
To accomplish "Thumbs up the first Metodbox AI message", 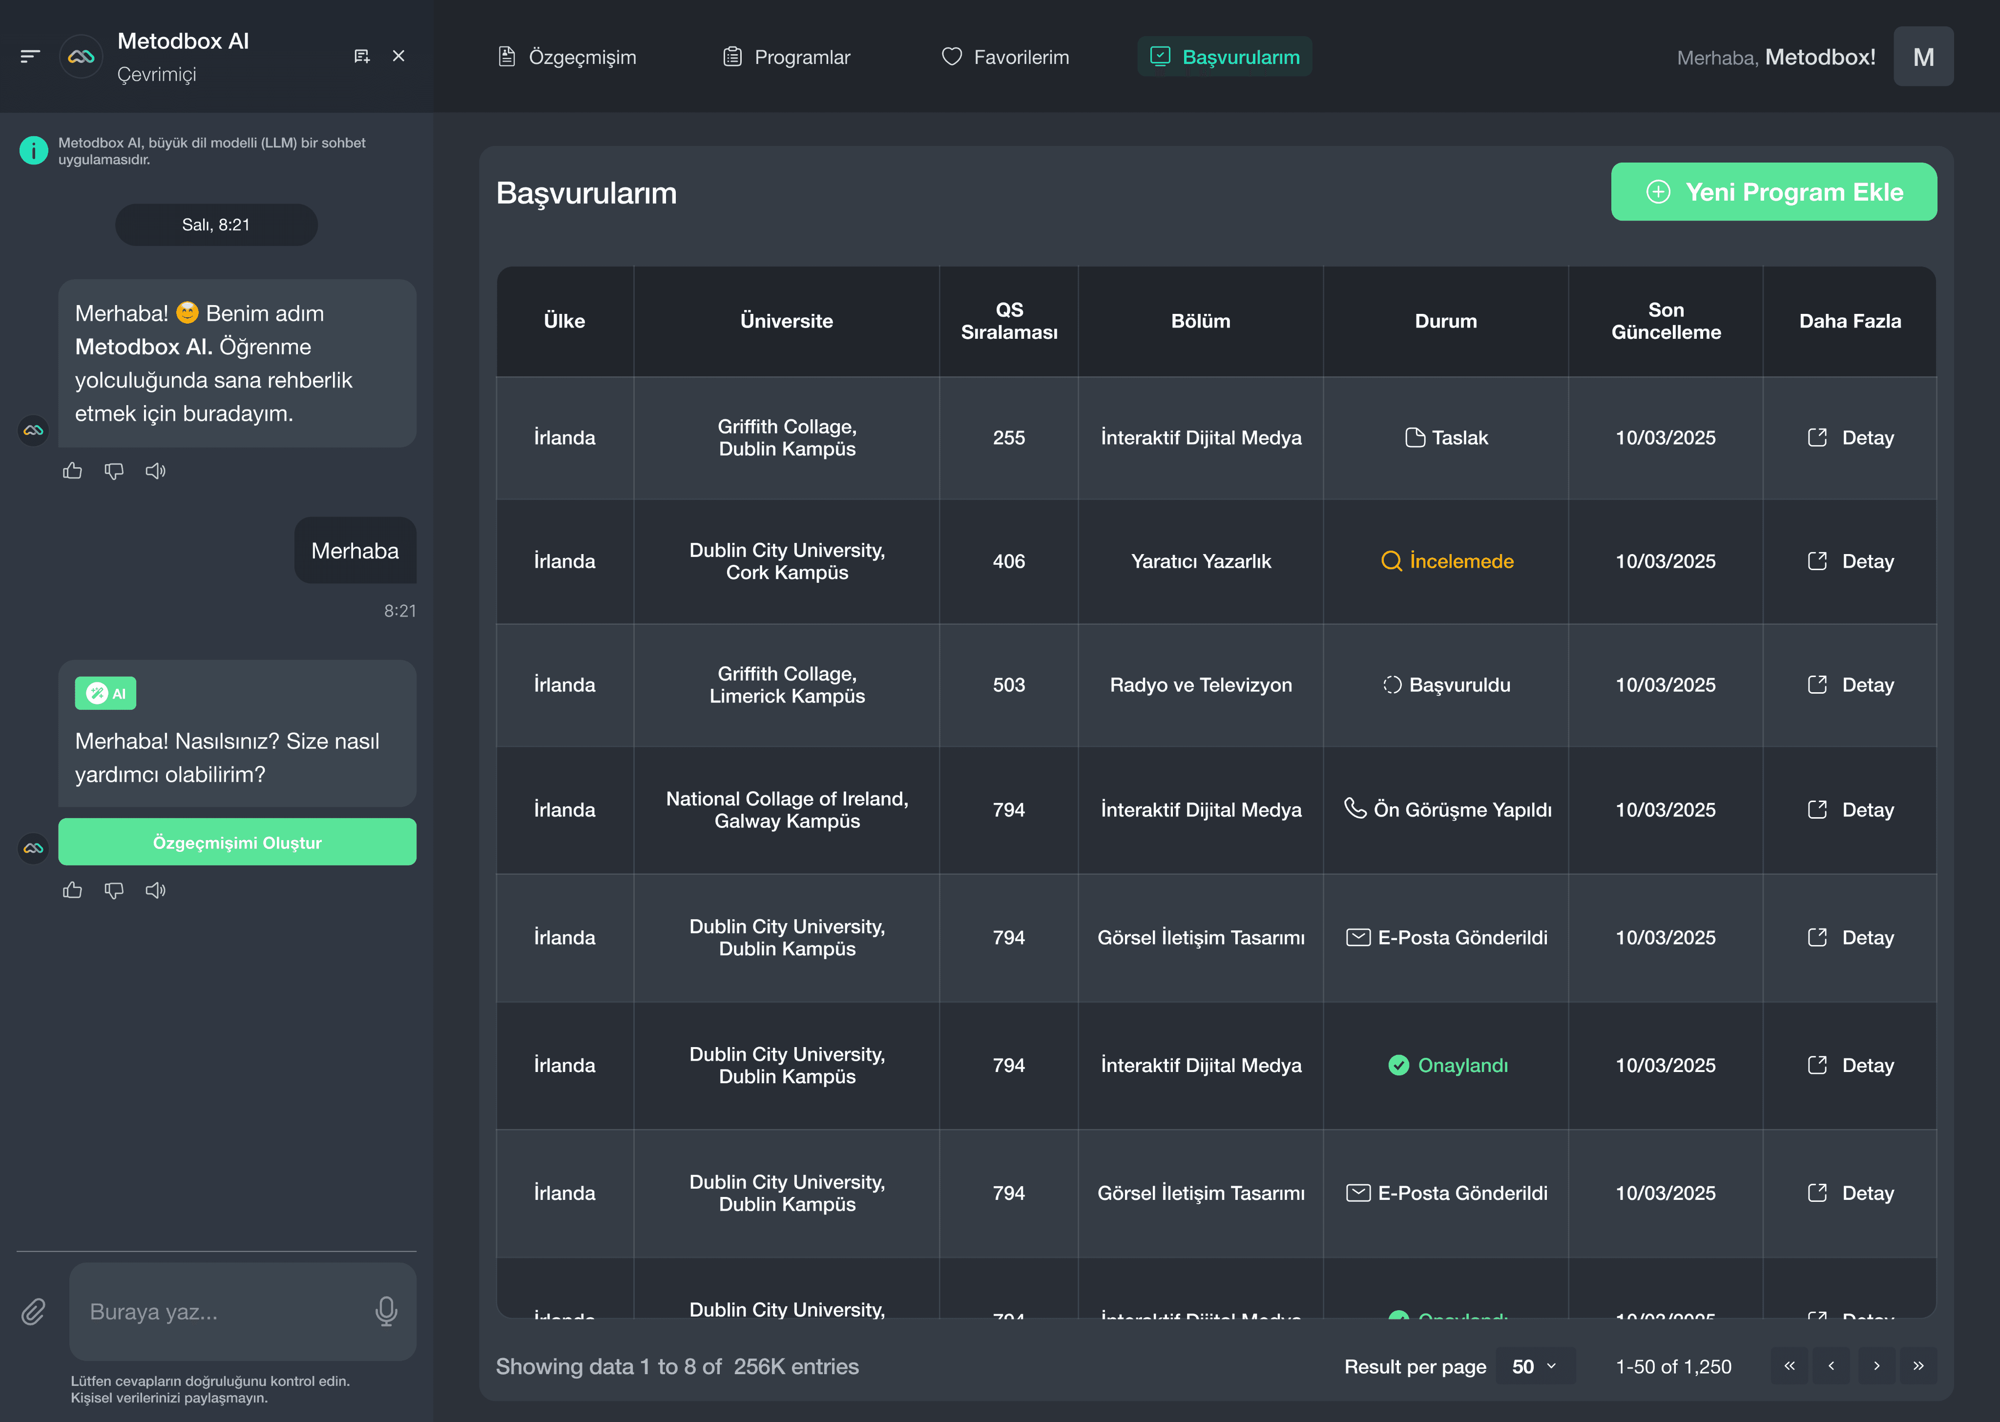I will (73, 471).
